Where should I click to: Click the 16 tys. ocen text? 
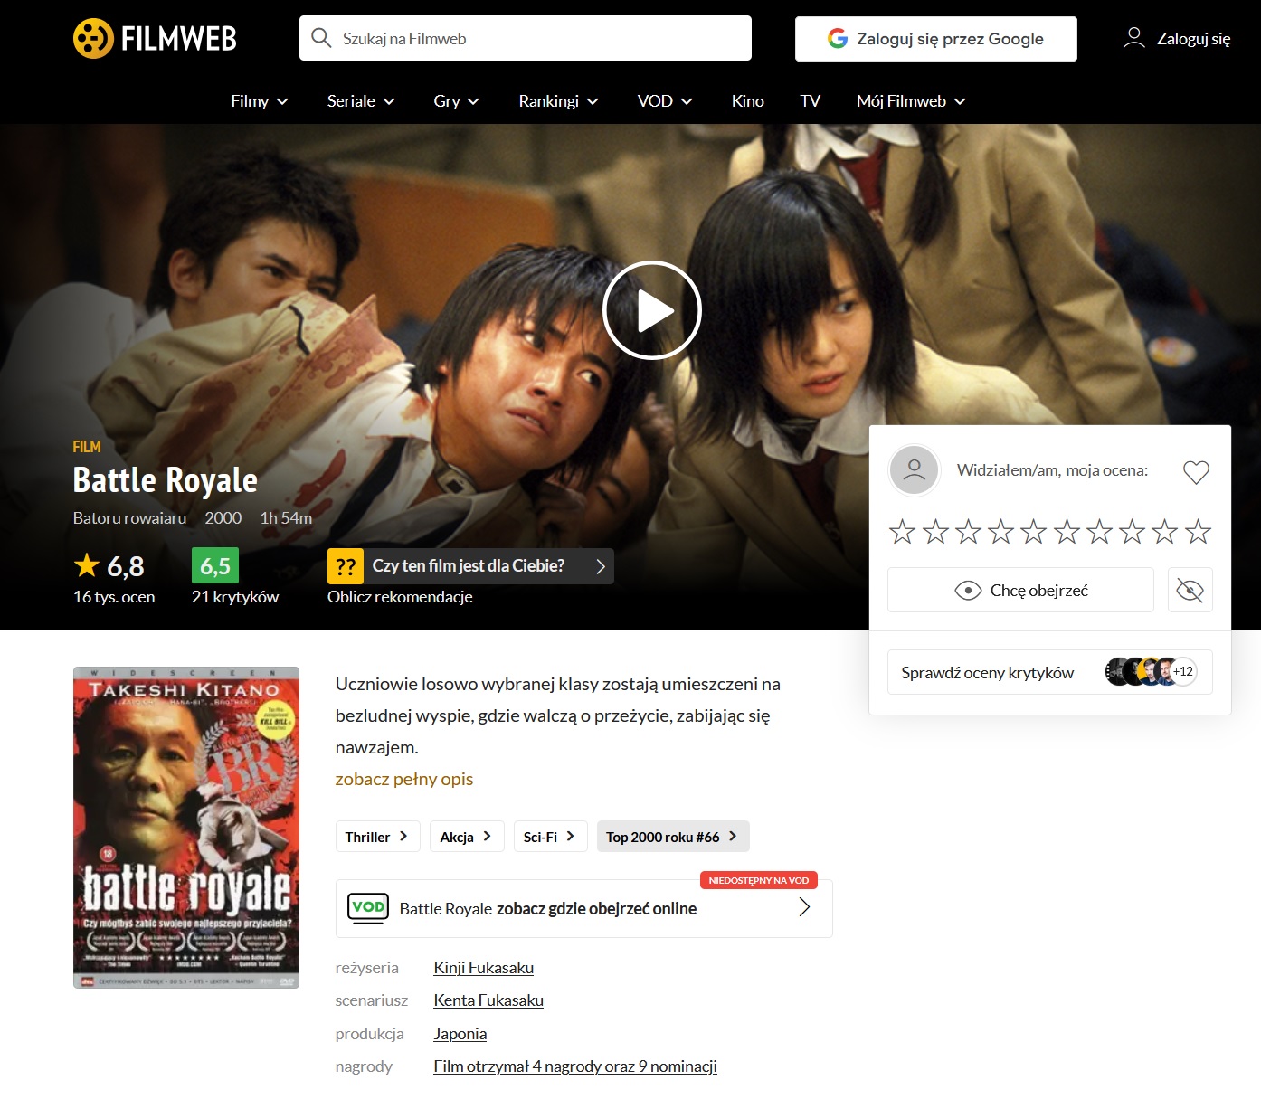click(114, 597)
